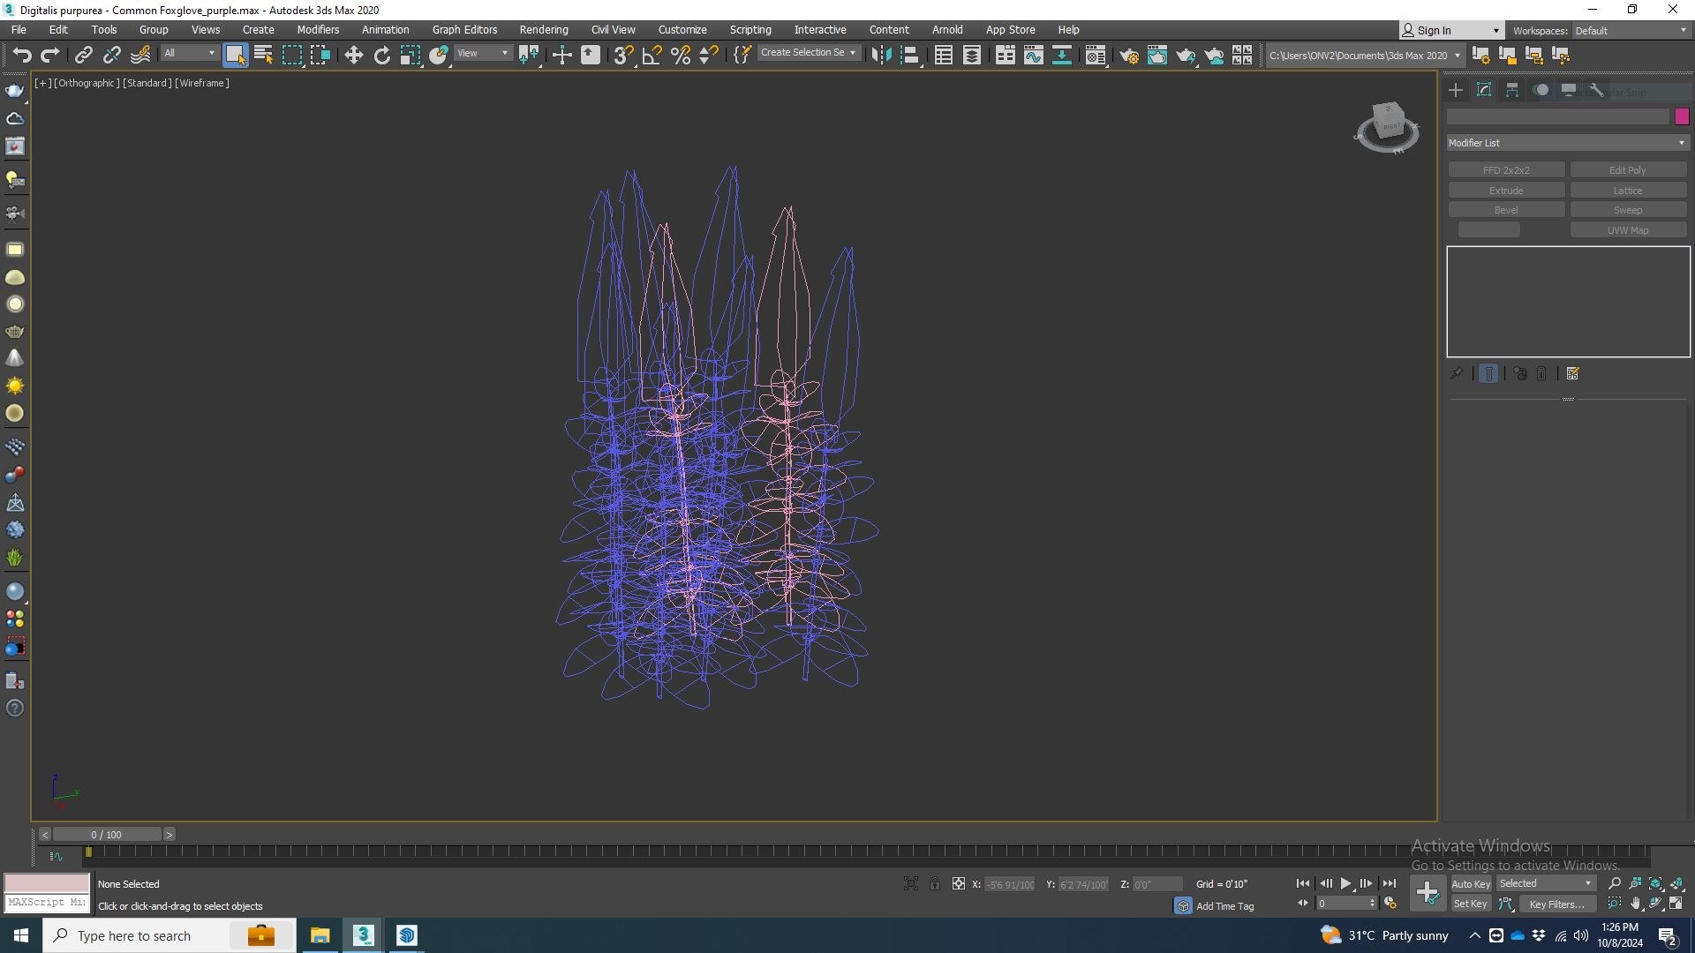The width and height of the screenshot is (1695, 953).
Task: Click the pink MAXScript listener swatch
Action: (47, 882)
